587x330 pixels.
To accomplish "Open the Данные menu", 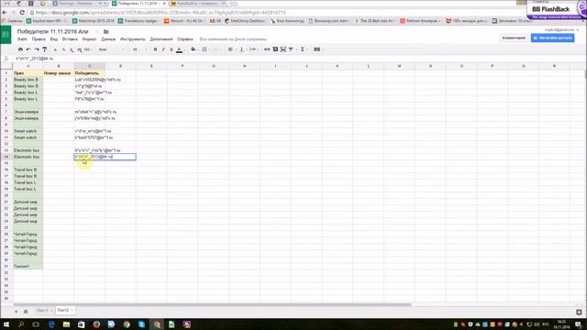I will [108, 38].
